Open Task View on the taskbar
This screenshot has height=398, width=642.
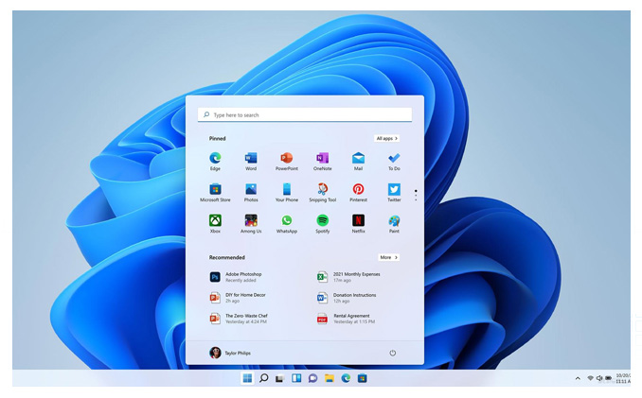[279, 378]
